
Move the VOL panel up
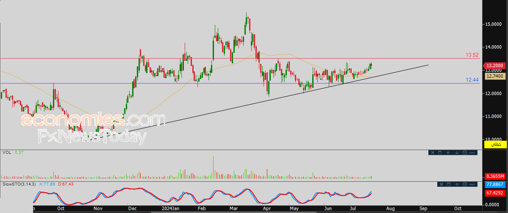coord(448,153)
